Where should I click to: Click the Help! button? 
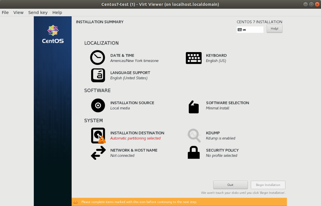[274, 29]
